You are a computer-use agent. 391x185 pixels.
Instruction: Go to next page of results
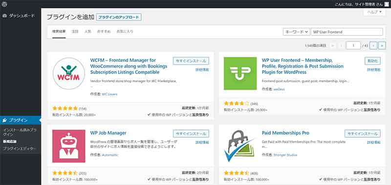pos(373,45)
